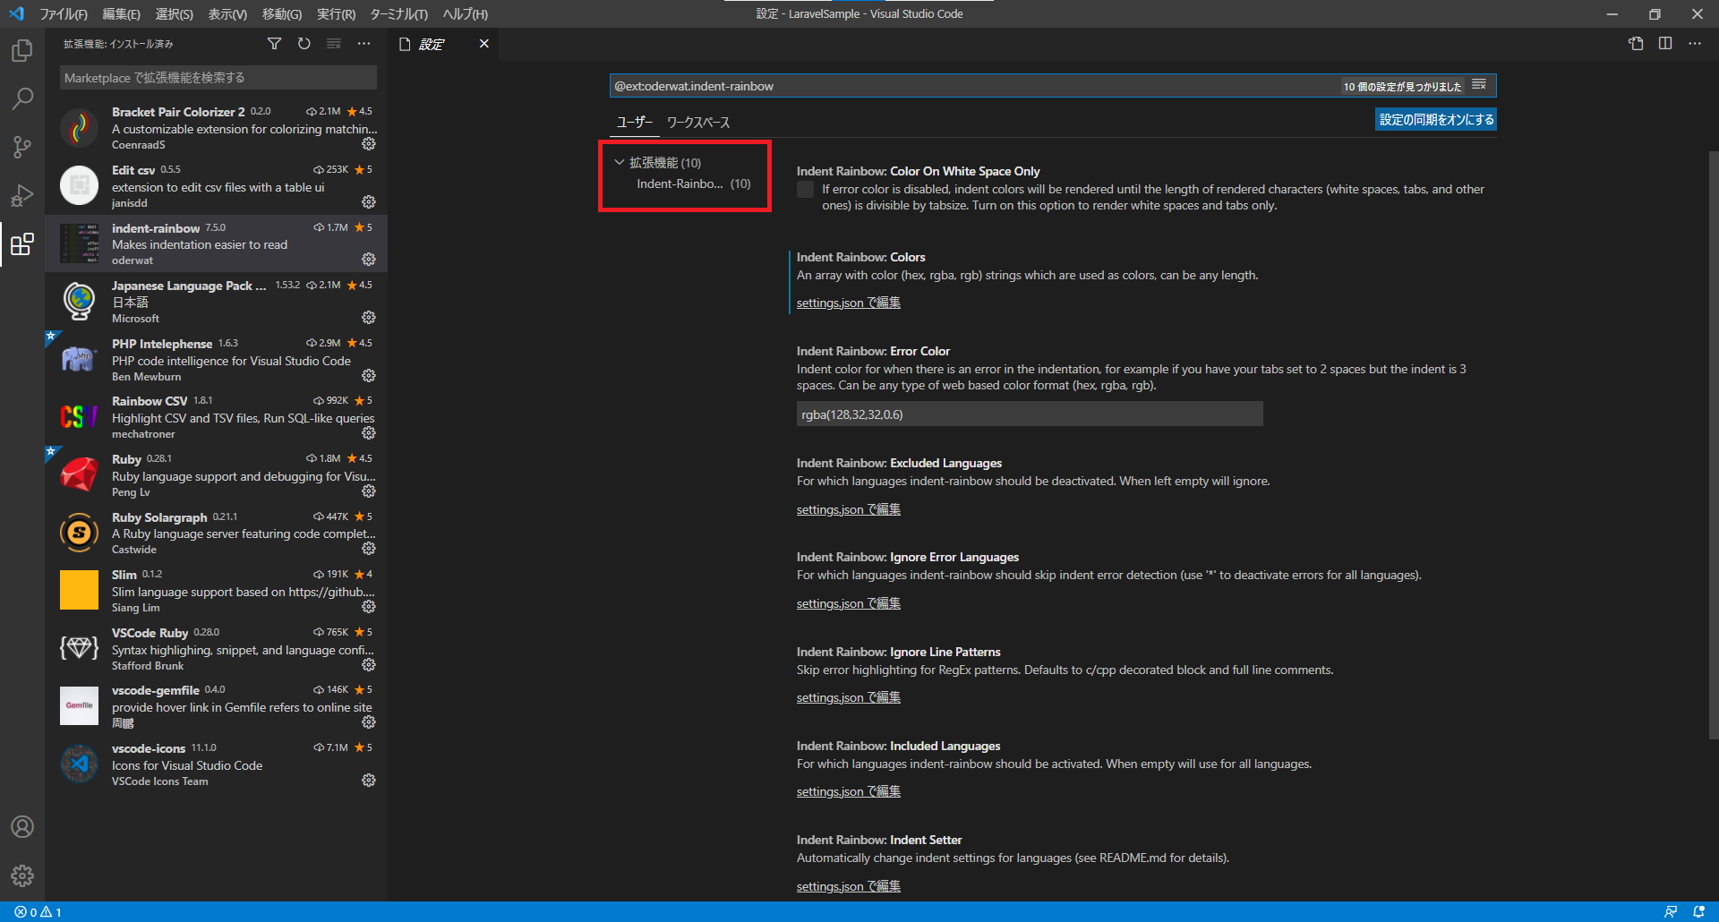This screenshot has height=922, width=1719.
Task: Open the Accounts menu icon
Action: pos(22,826)
